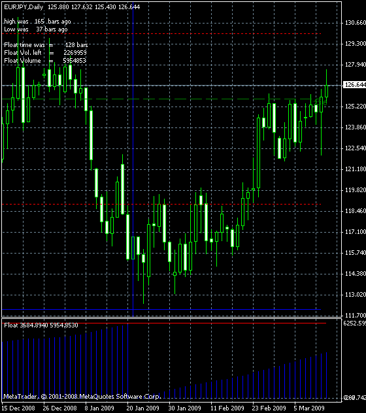
Task: Click the 122.540 price scale label
Action: (x=355, y=148)
